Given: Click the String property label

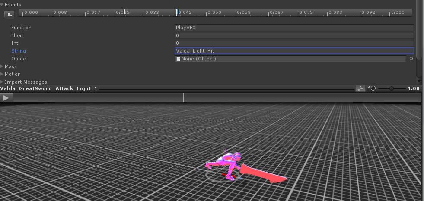Looking at the screenshot, I should coord(19,51).
